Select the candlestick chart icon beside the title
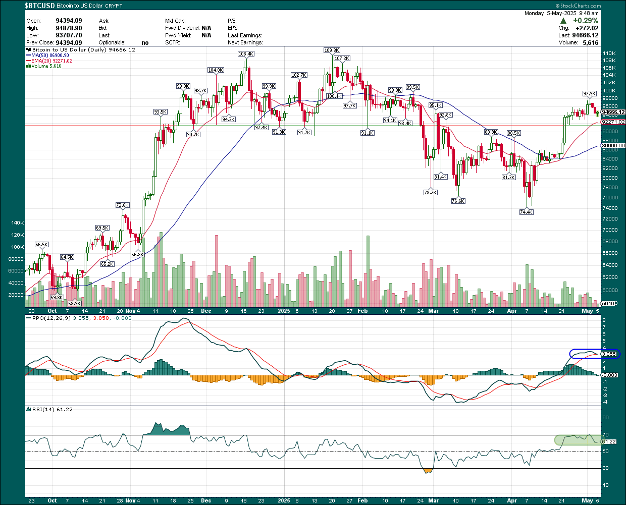Screen dimensions: 626x505 click(x=28, y=49)
